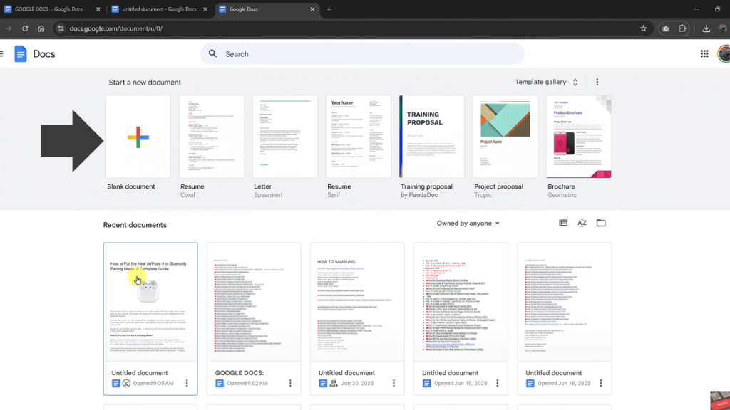Close the Untitled document browser tab

[x=205, y=9]
